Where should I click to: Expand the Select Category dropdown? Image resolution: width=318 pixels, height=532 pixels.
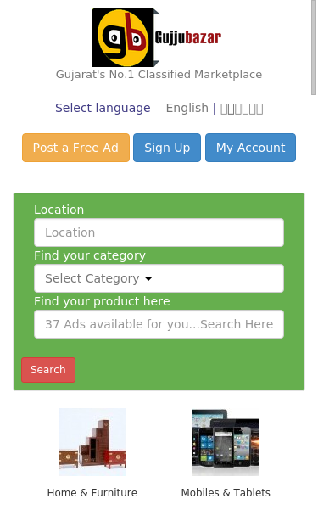coord(159,278)
